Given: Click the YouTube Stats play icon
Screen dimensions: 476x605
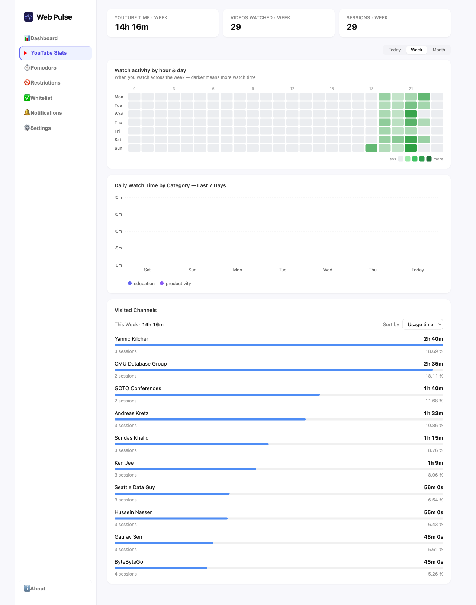Looking at the screenshot, I should click(x=26, y=53).
